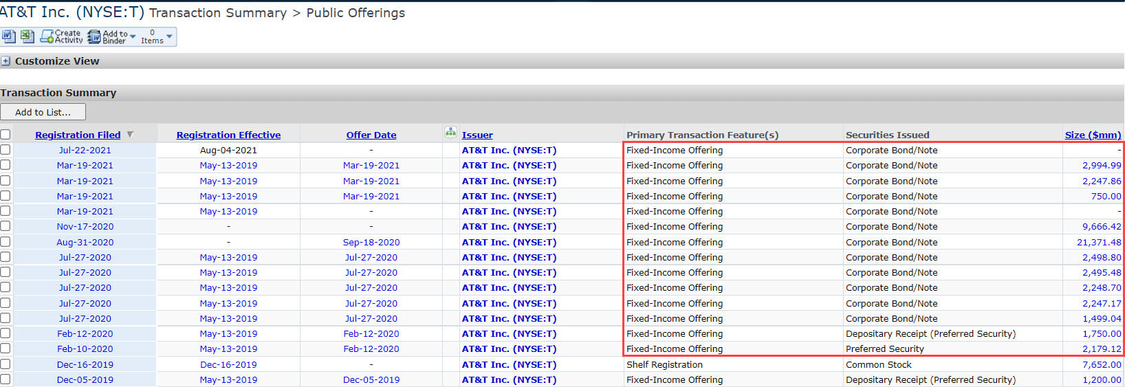Click the Customize View heading label
Viewport: 1125px width, 387px height.
point(57,61)
